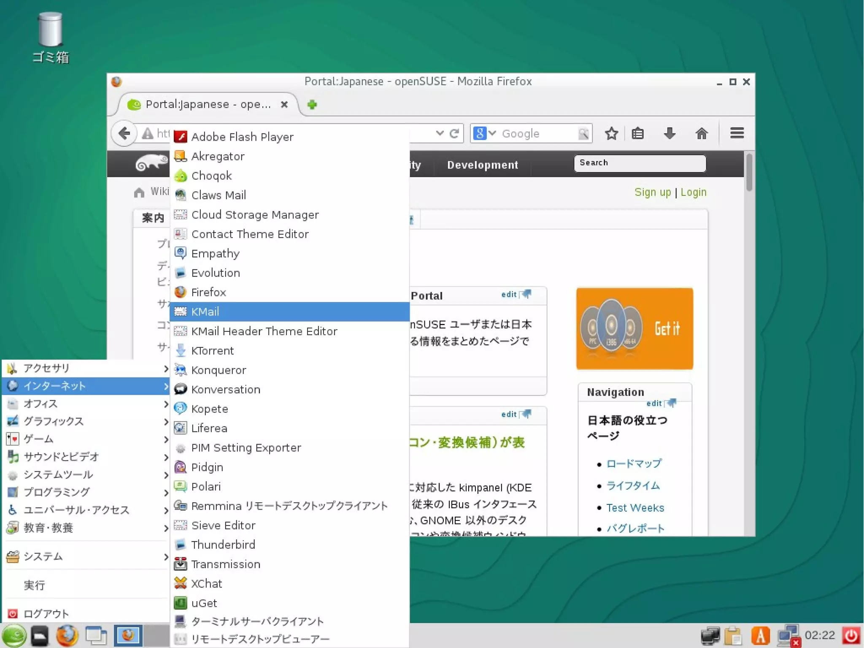Open the Development nav menu
This screenshot has width=864, height=648.
pos(482,165)
